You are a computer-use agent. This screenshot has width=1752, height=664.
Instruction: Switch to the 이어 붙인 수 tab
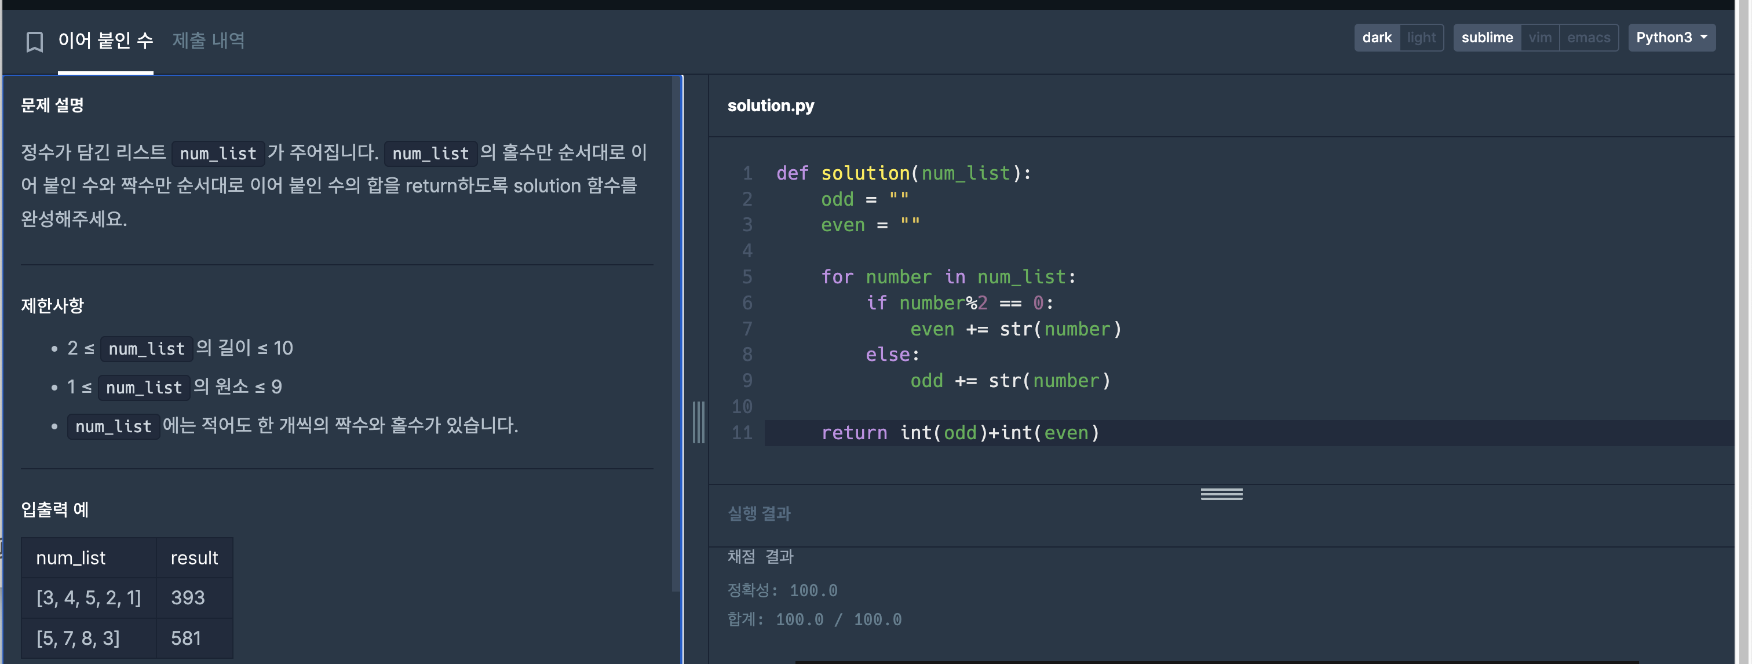click(105, 40)
